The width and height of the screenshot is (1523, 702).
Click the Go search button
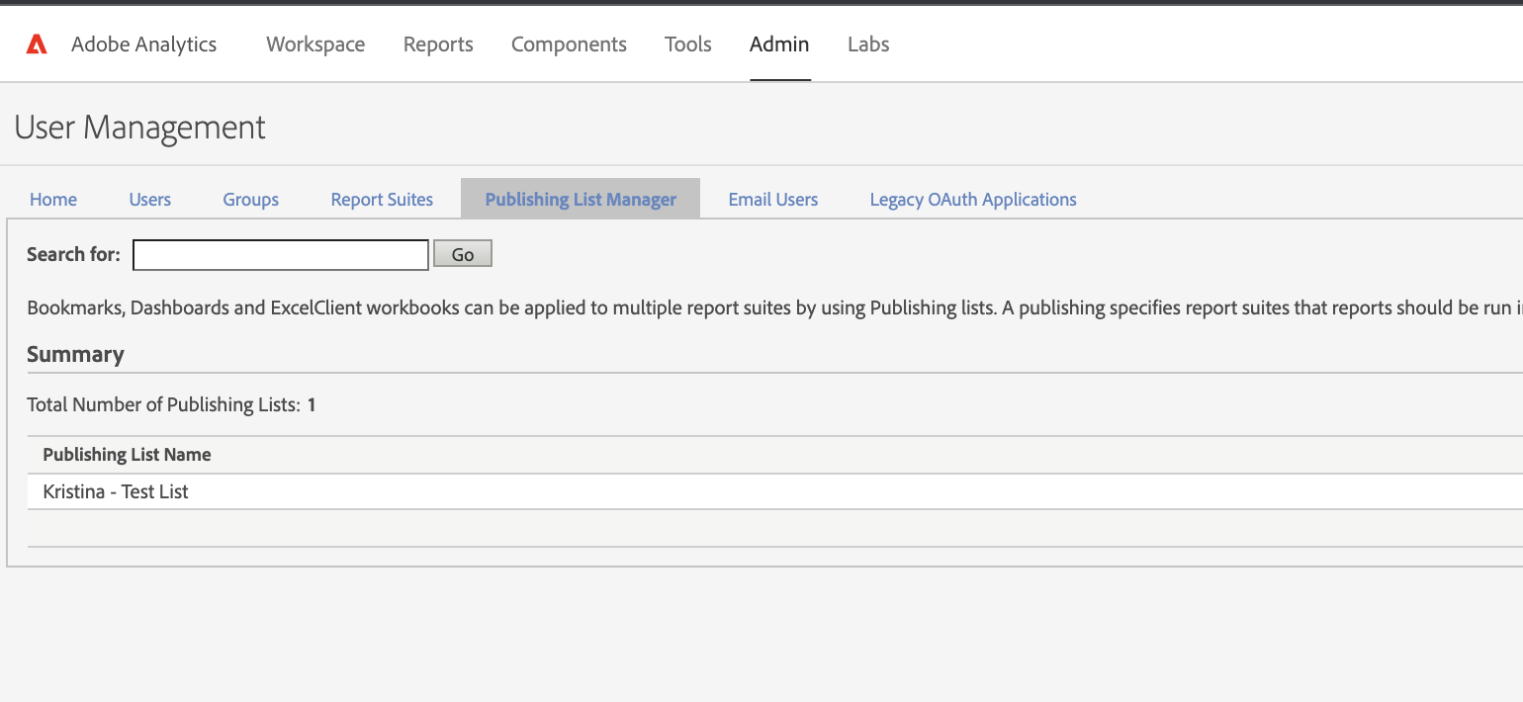(x=463, y=255)
